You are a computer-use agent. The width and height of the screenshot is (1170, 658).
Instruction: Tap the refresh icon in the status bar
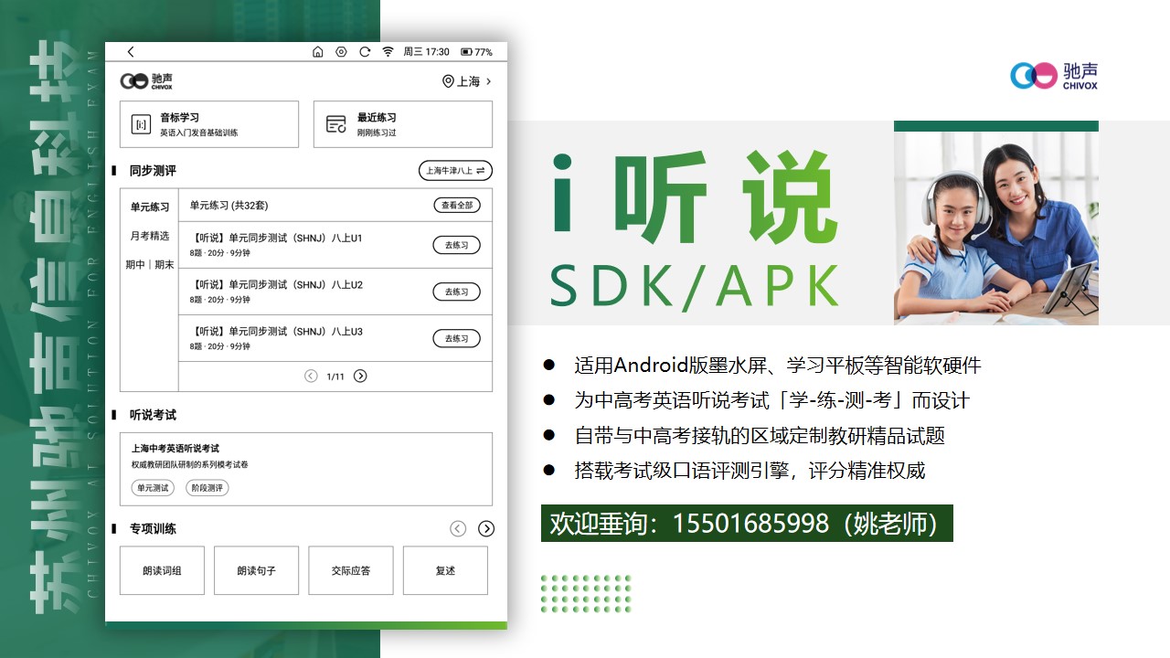click(x=365, y=52)
